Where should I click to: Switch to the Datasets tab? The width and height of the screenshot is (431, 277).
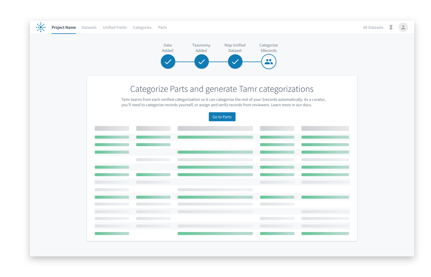pos(89,27)
